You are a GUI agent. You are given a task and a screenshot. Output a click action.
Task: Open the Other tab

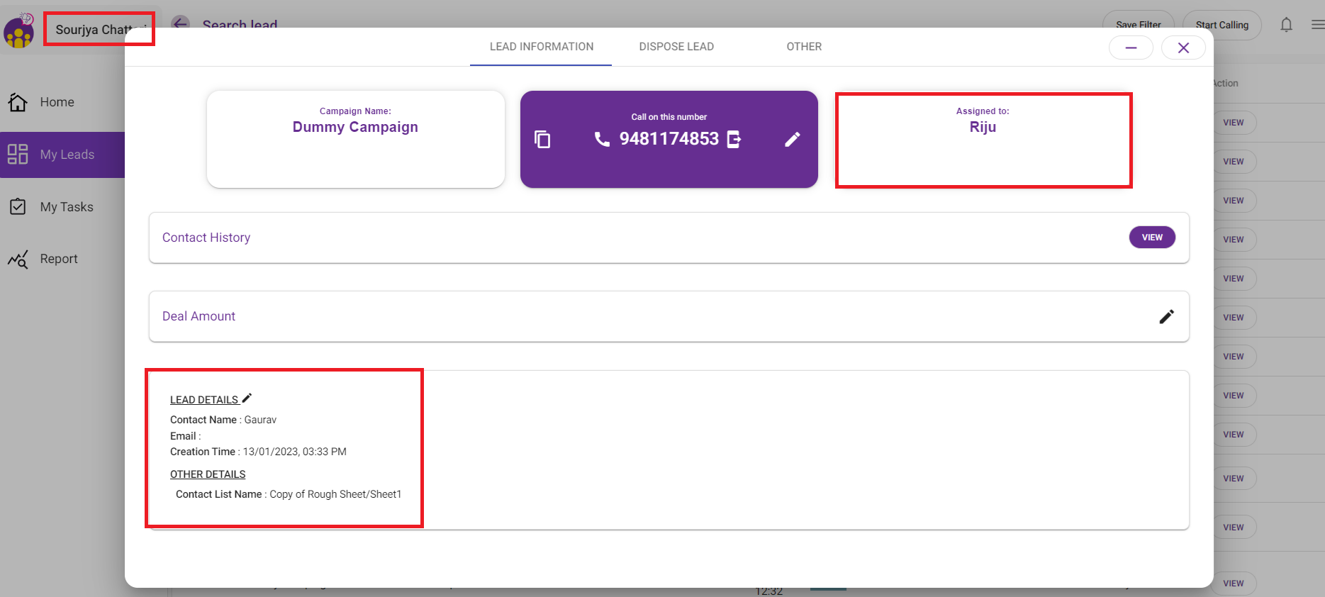(804, 47)
